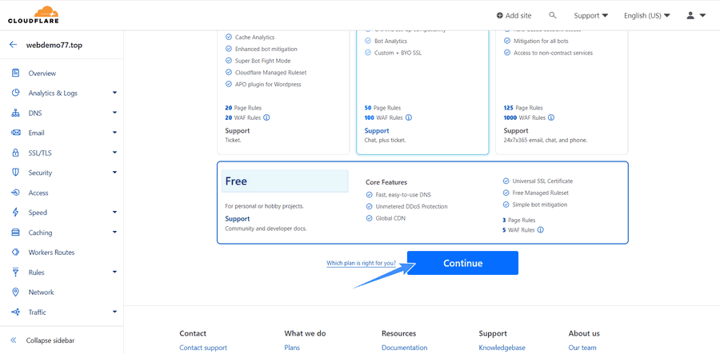Click the Access icon in sidebar
Viewport: 720px width, 354px height.
pyautogui.click(x=16, y=193)
